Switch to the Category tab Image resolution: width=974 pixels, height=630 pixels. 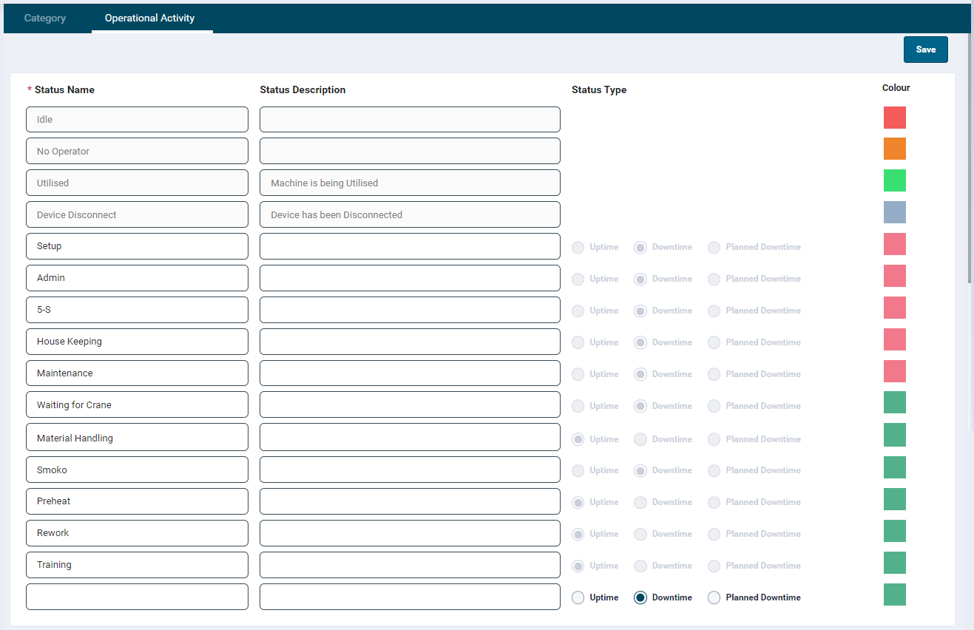(45, 18)
